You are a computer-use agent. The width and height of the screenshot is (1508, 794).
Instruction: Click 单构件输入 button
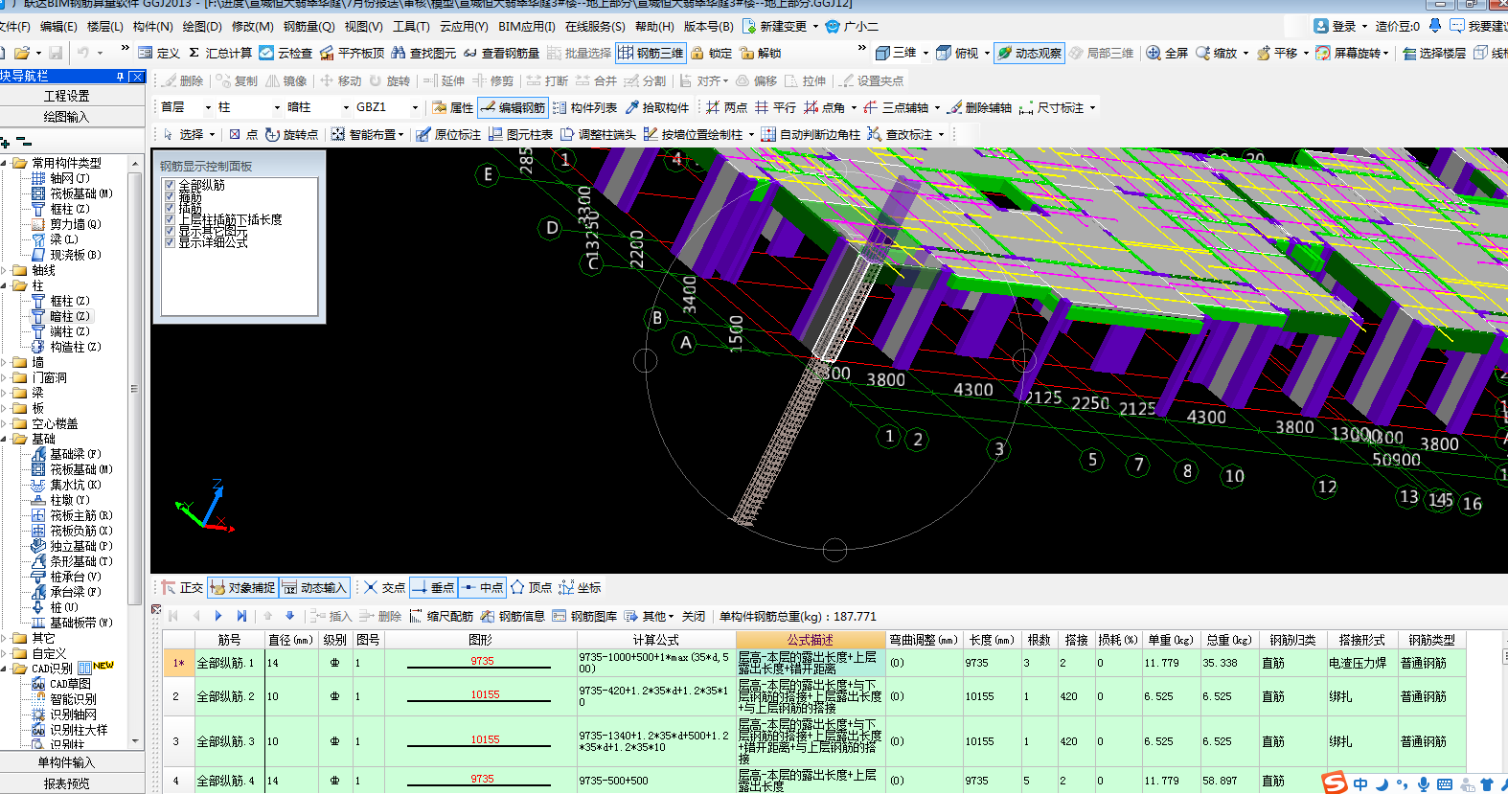67,762
